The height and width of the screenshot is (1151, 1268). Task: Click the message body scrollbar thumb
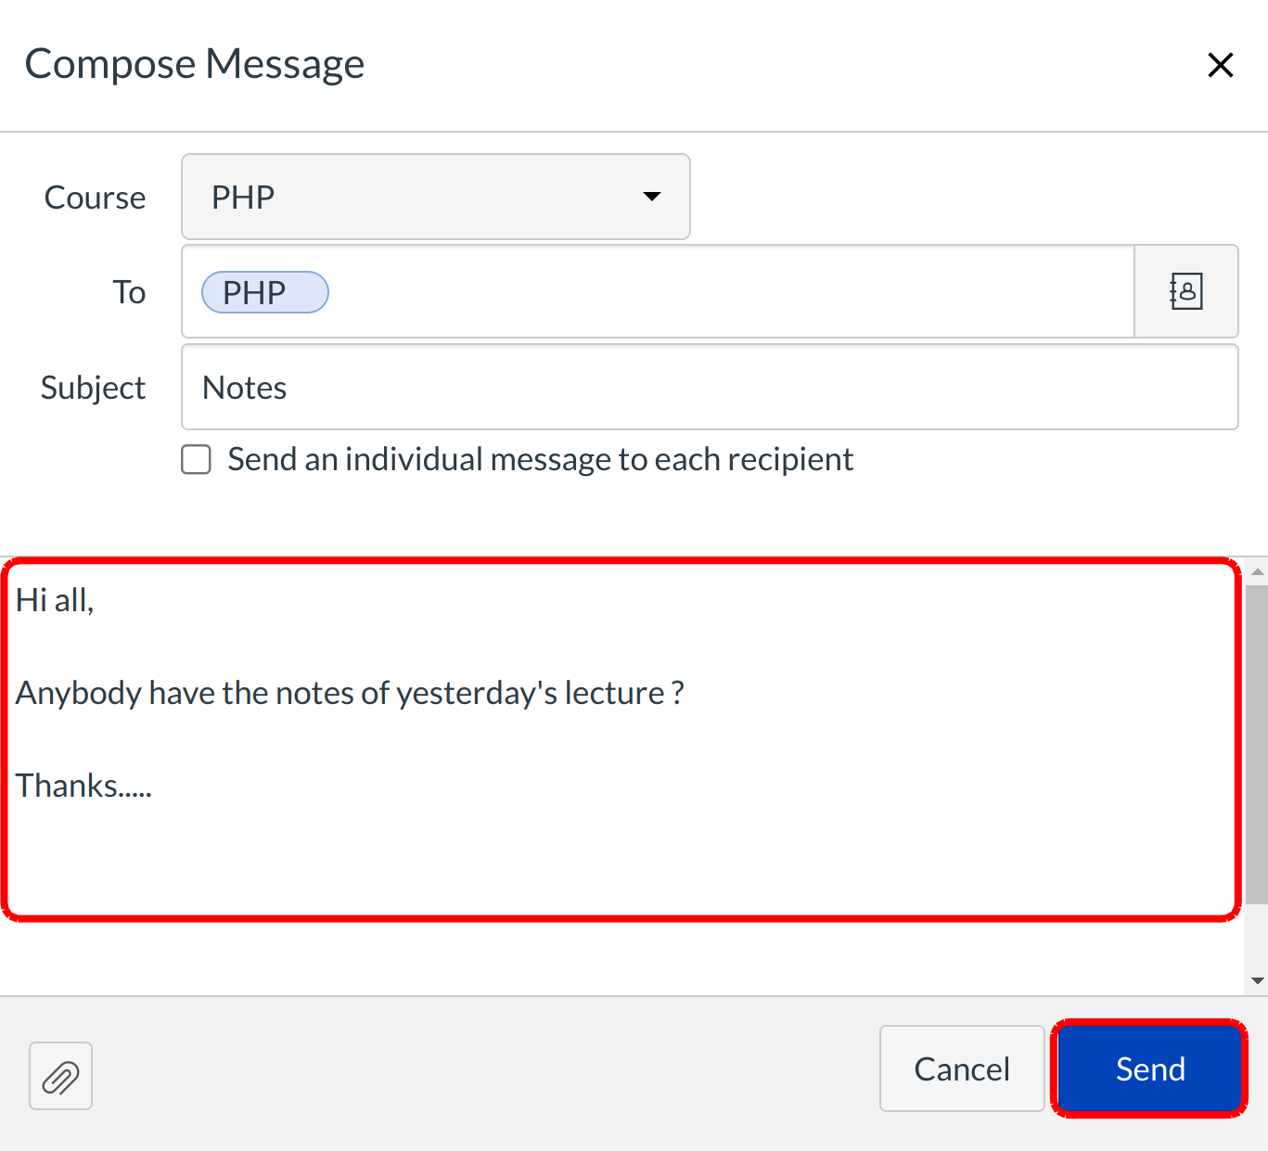pyautogui.click(x=1257, y=742)
